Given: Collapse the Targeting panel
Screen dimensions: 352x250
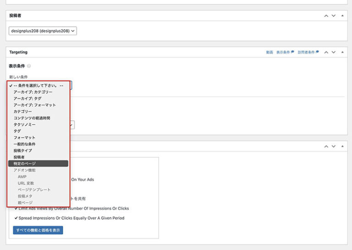Looking at the screenshot, I should point(342,52).
